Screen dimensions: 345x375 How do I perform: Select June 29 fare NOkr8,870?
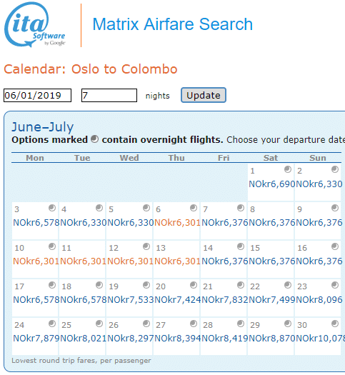coord(272,339)
